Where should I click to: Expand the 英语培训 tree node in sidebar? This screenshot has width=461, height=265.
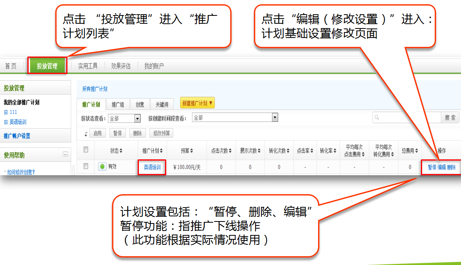coord(6,122)
